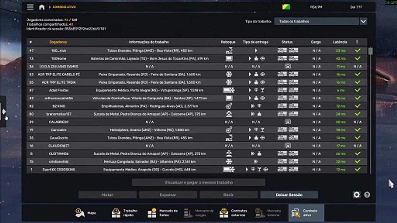Select the Carvoeiro player row
The width and height of the screenshot is (397, 223).
point(197,130)
